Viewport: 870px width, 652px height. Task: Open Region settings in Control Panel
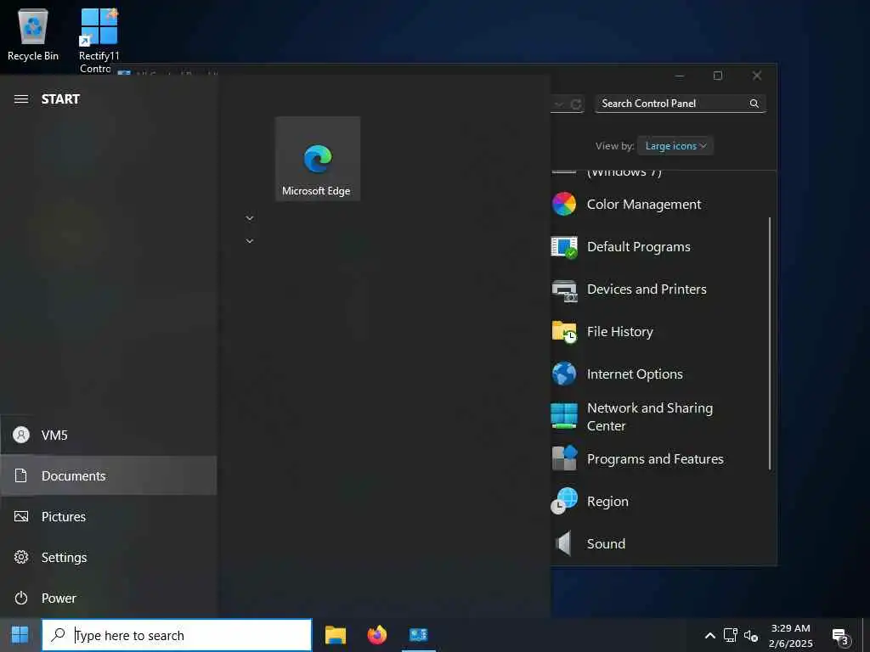607,502
